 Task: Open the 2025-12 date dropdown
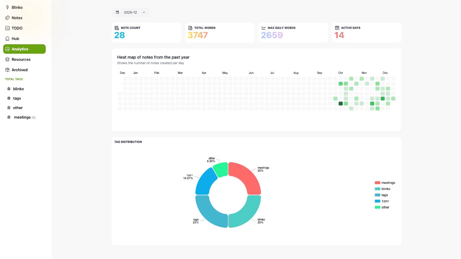(130, 12)
